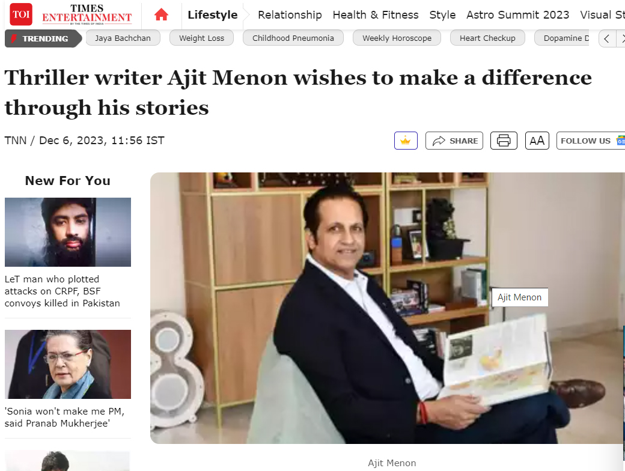Click the left chevron in the trending bar

[606, 38]
